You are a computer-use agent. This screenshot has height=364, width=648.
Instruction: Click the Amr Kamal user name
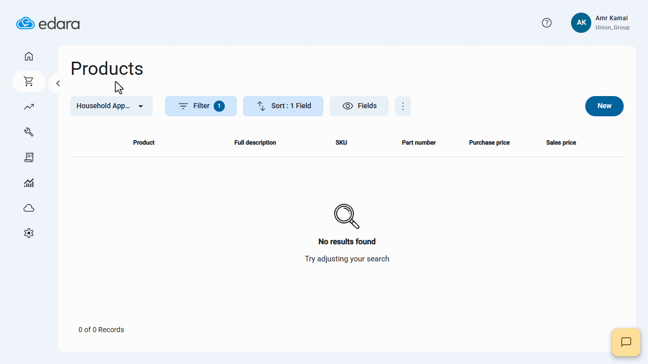pyautogui.click(x=612, y=18)
